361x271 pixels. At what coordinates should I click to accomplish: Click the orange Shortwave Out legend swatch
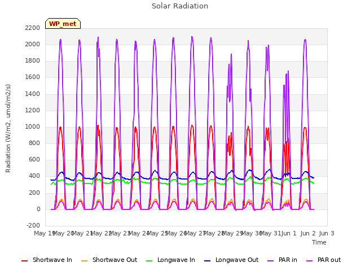point(85,261)
